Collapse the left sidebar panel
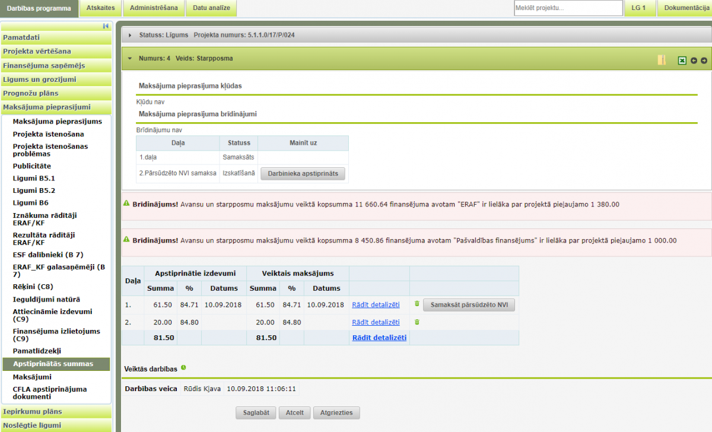The width and height of the screenshot is (712, 432). (x=106, y=26)
